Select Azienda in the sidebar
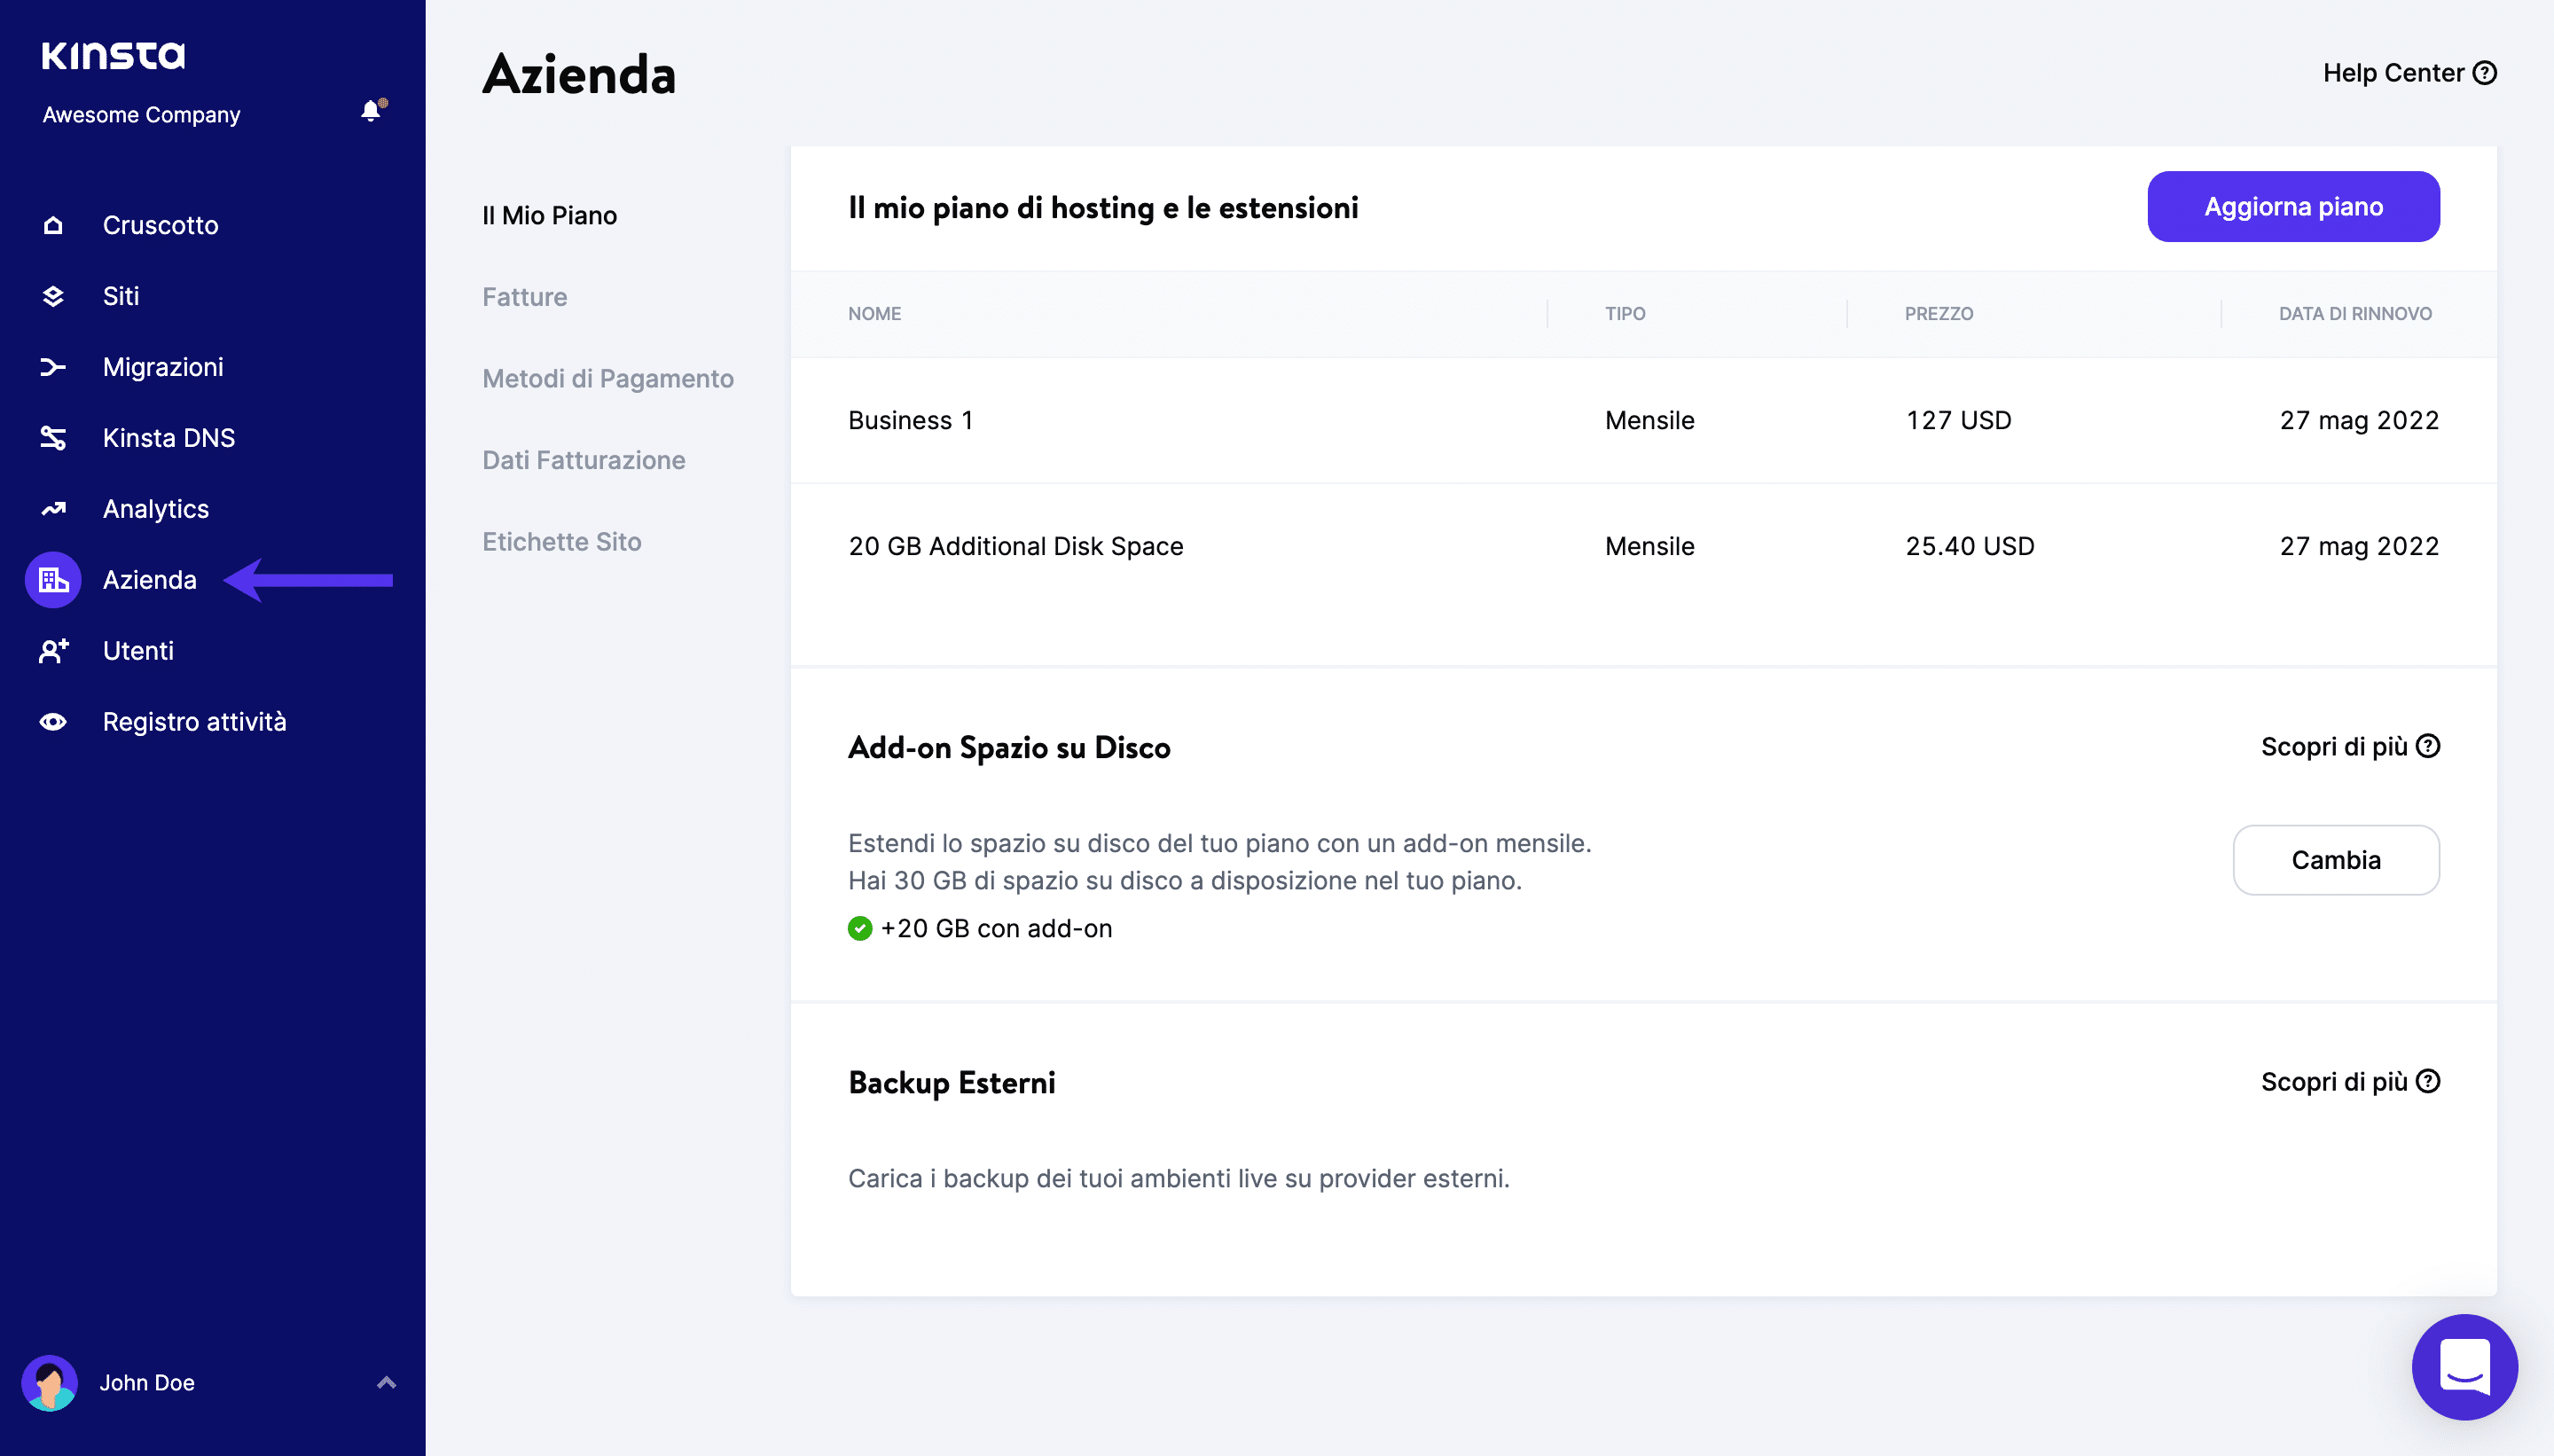 (x=150, y=580)
